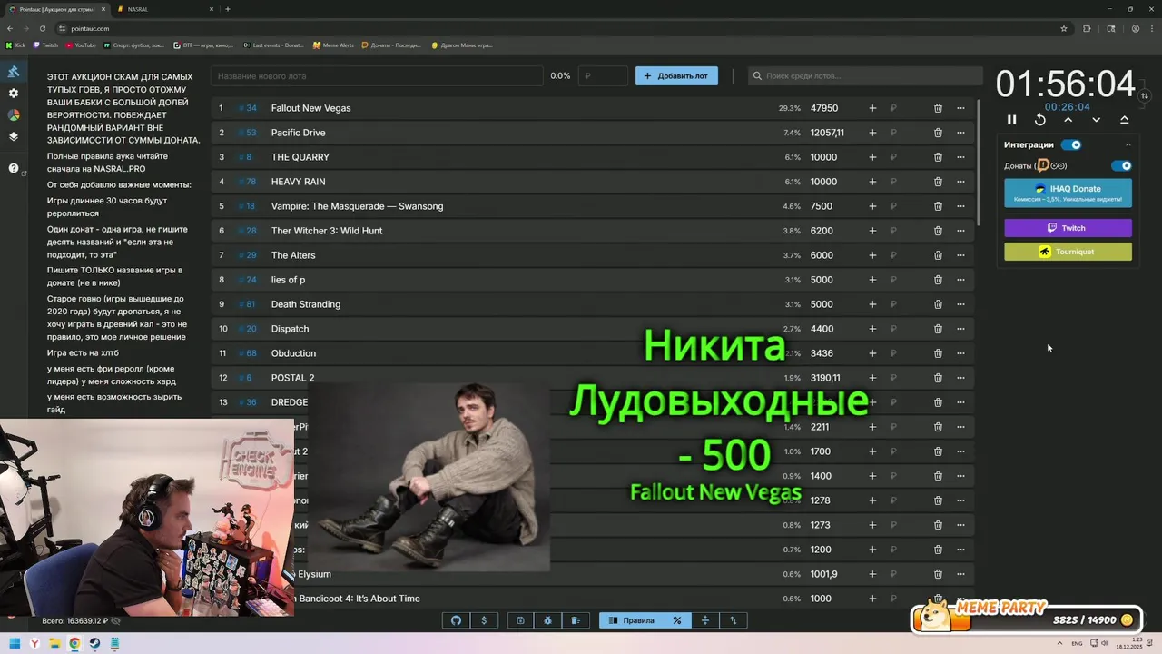Open more options for THE QUARRY
The image size is (1162, 654).
tap(960, 157)
